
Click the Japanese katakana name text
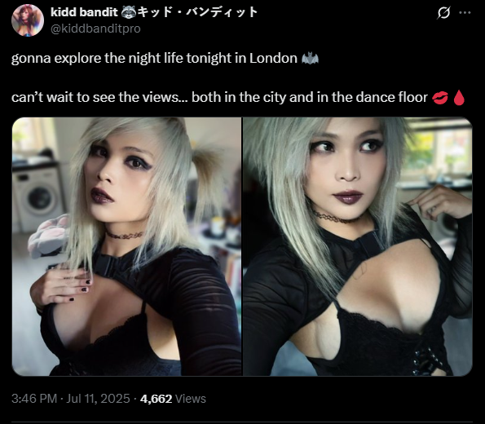coord(197,12)
